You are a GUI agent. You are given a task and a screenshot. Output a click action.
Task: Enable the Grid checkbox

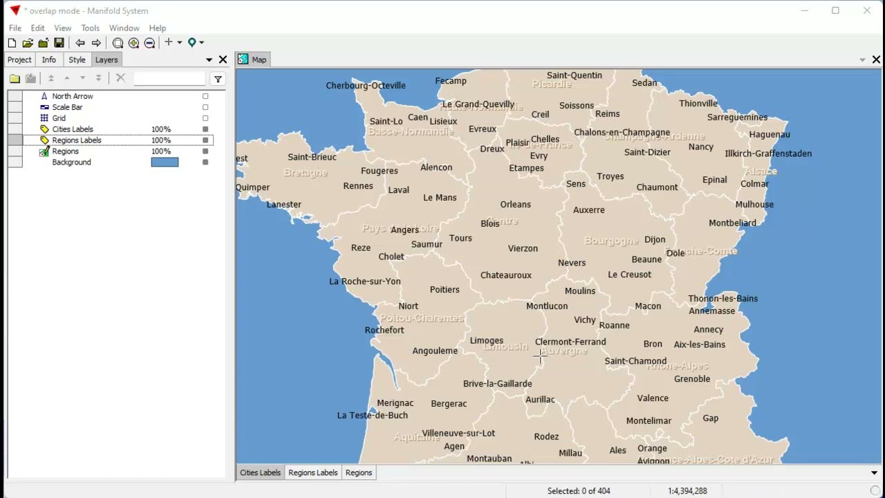pyautogui.click(x=205, y=118)
